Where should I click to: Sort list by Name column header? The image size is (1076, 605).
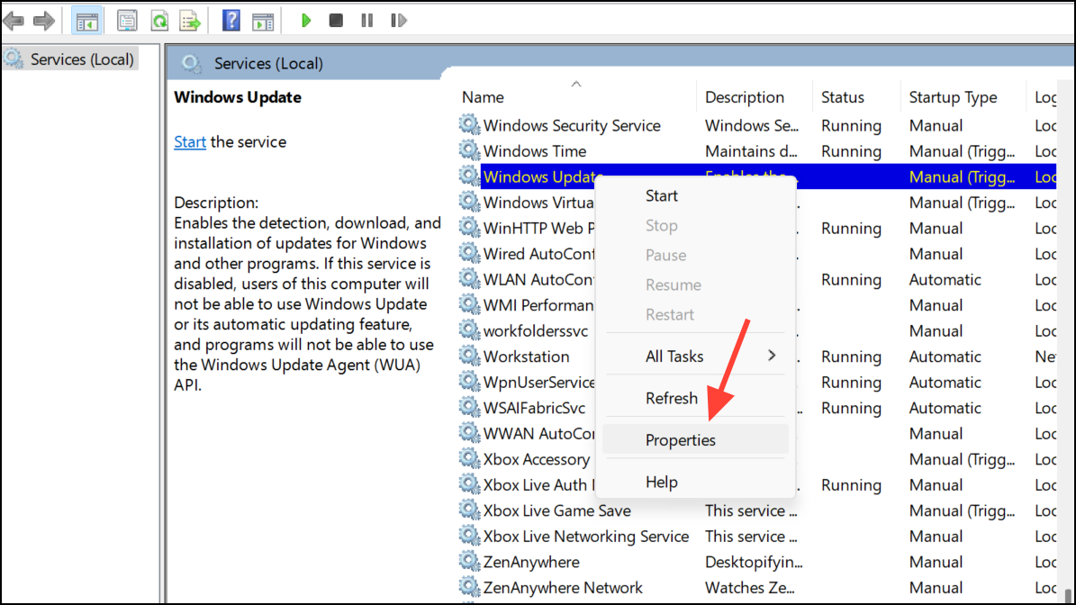pyautogui.click(x=484, y=97)
